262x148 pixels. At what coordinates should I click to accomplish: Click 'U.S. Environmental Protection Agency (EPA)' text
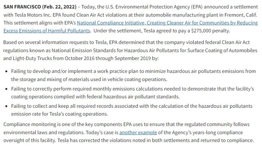[154, 7]
